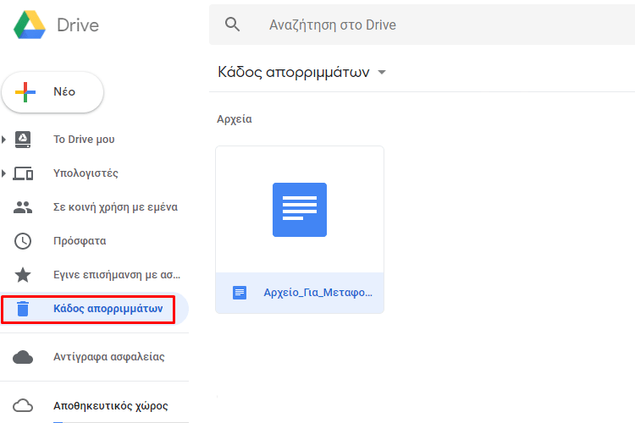Click the 'Drive' wordmark text
This screenshot has height=423, width=635.
coord(78,25)
